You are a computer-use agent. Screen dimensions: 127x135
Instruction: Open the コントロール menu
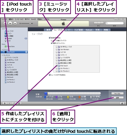tap(19, 19)
